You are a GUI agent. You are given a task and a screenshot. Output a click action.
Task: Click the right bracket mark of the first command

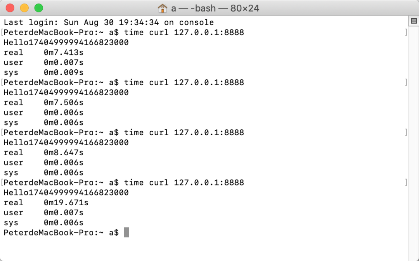point(406,33)
